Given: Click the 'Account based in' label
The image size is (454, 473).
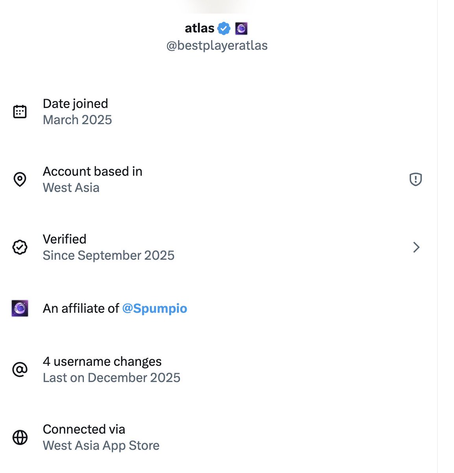Looking at the screenshot, I should pos(93,171).
